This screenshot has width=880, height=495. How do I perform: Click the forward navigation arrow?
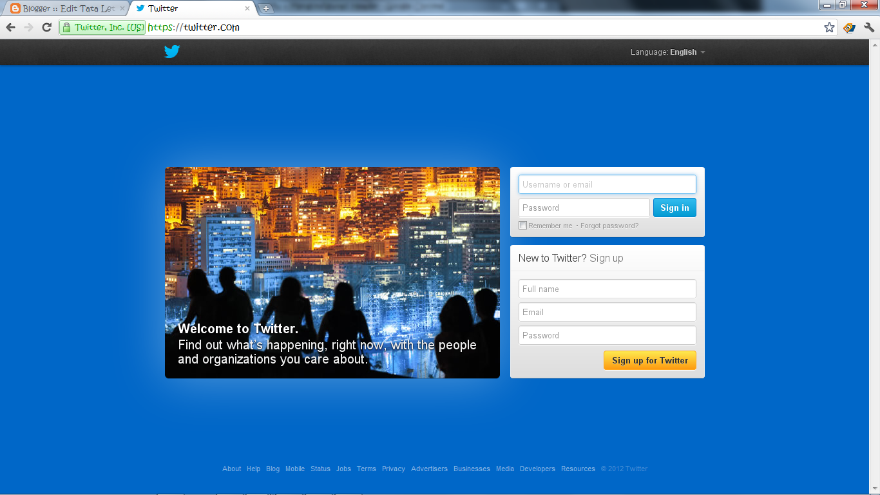tap(28, 27)
